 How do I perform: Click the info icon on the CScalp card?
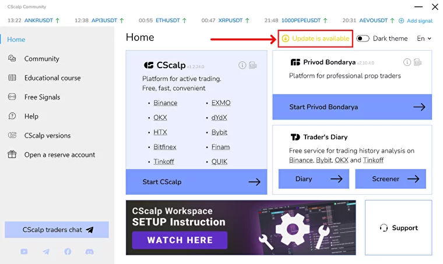click(x=242, y=65)
